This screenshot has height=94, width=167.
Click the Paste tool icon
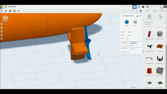click(6, 11)
